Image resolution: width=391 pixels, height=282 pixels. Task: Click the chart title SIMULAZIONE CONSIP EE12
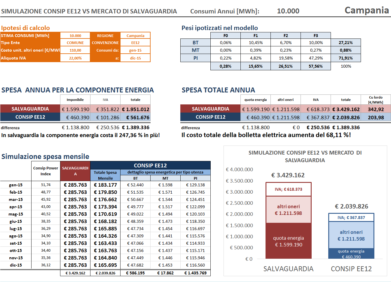[305, 156]
